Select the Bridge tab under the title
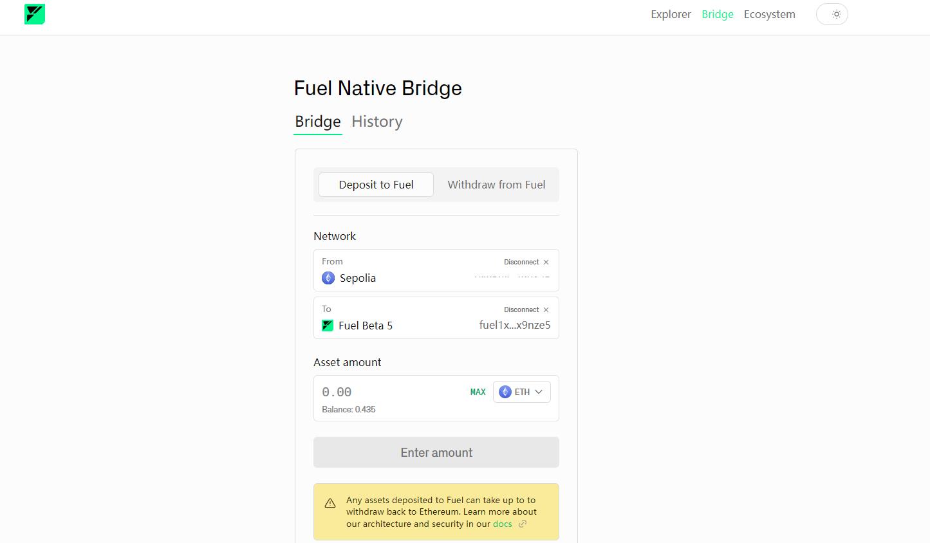This screenshot has height=543, width=930. (x=318, y=122)
